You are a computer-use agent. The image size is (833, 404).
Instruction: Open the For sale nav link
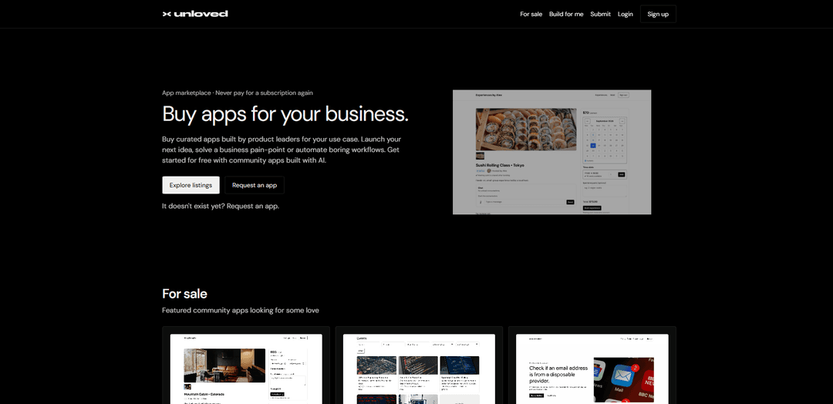click(531, 14)
